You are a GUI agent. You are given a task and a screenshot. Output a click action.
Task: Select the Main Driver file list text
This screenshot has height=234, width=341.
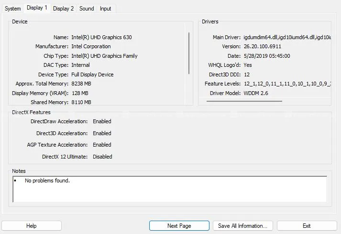(x=287, y=37)
